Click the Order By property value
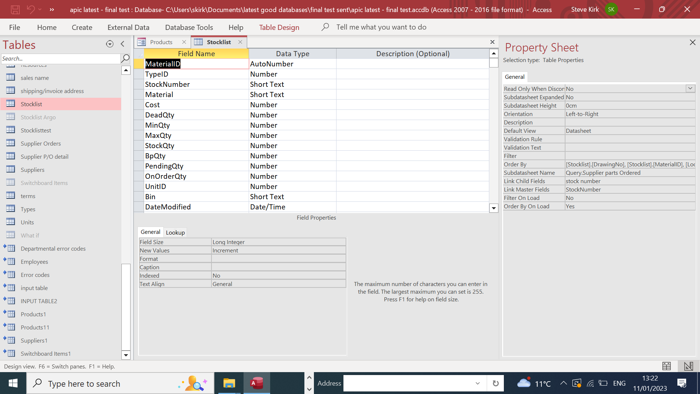The height and width of the screenshot is (394, 700). (630, 165)
